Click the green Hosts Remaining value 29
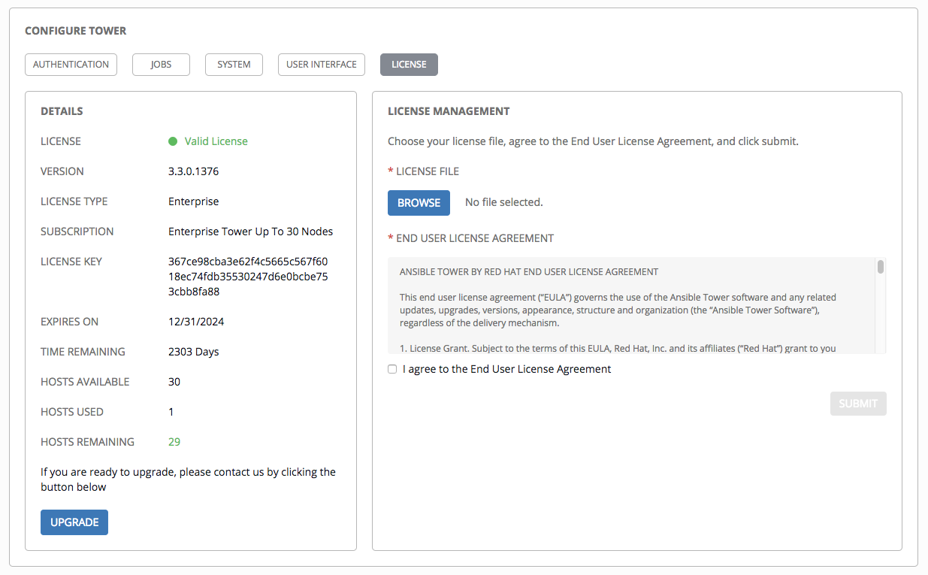 [x=174, y=442]
